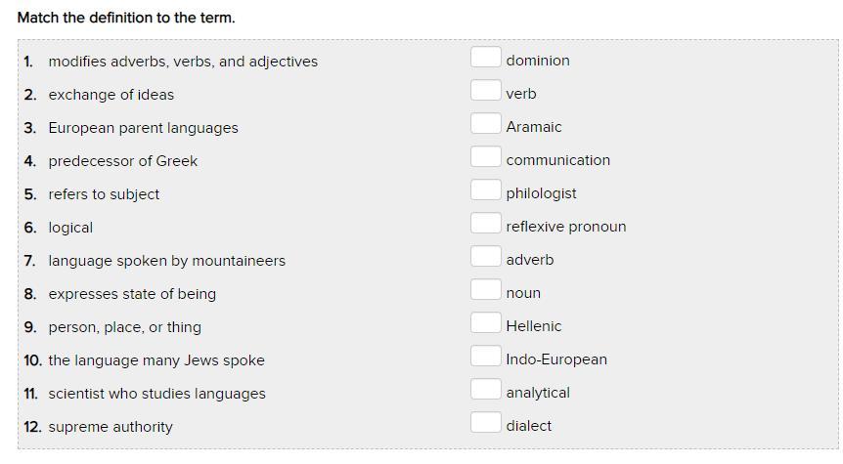Focus the input box next to "analytical"
This screenshot has height=464, width=843.
click(x=485, y=390)
